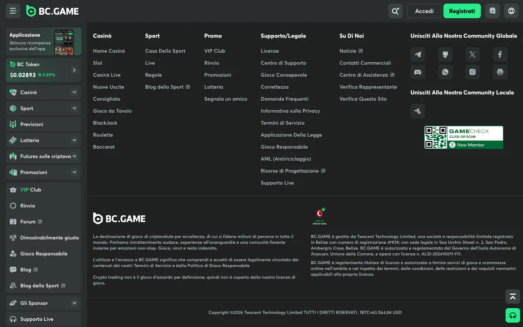Open the Regole footer link
This screenshot has width=523, height=327.
click(153, 75)
